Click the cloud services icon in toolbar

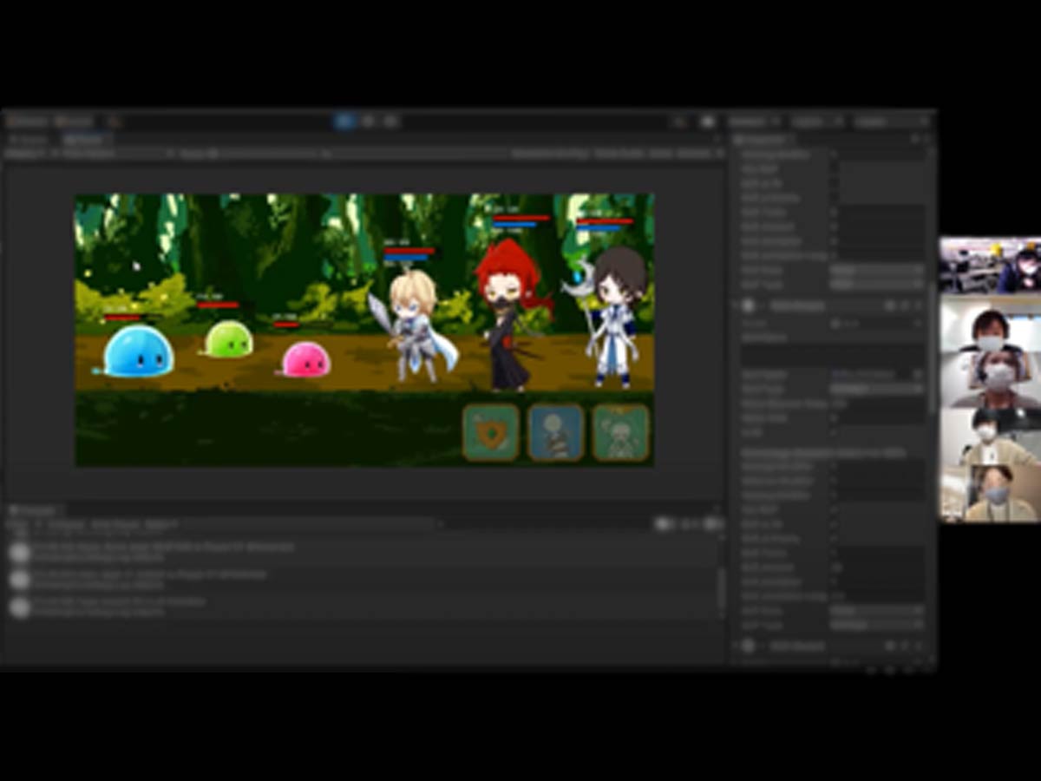click(x=708, y=121)
